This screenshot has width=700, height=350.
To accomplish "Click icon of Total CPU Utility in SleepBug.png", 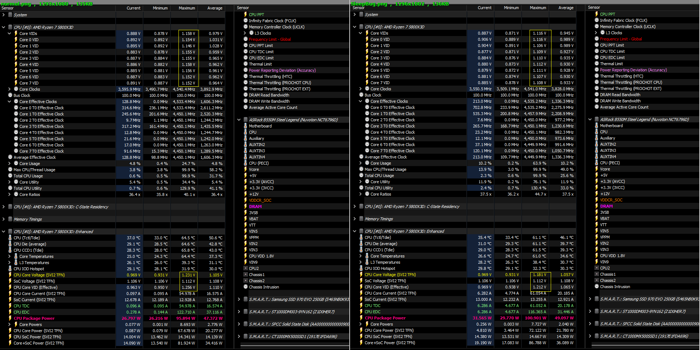I will (361, 188).
